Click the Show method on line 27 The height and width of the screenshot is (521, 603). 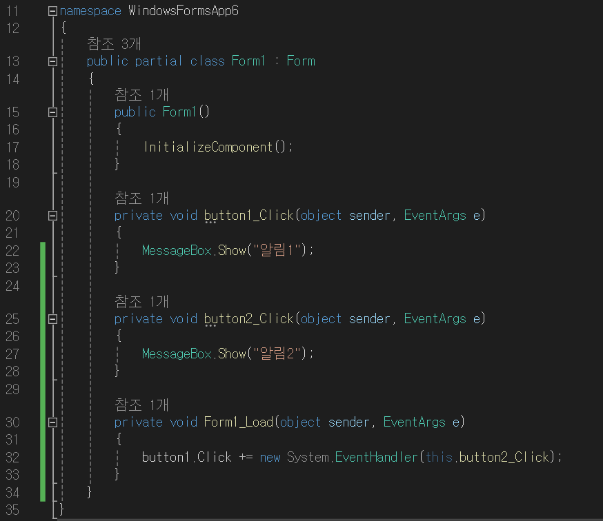(x=232, y=354)
